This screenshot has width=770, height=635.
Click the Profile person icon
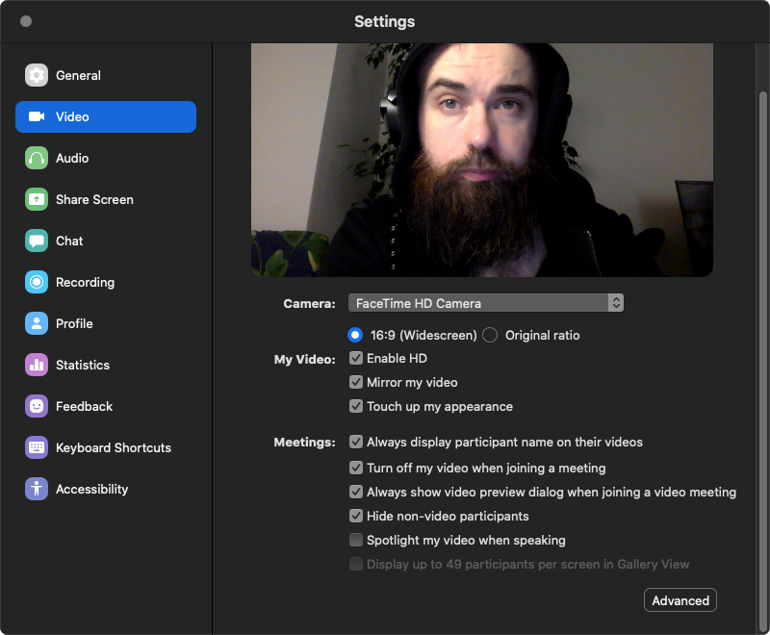click(37, 323)
